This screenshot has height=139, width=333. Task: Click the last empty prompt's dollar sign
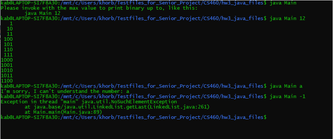click(265, 117)
